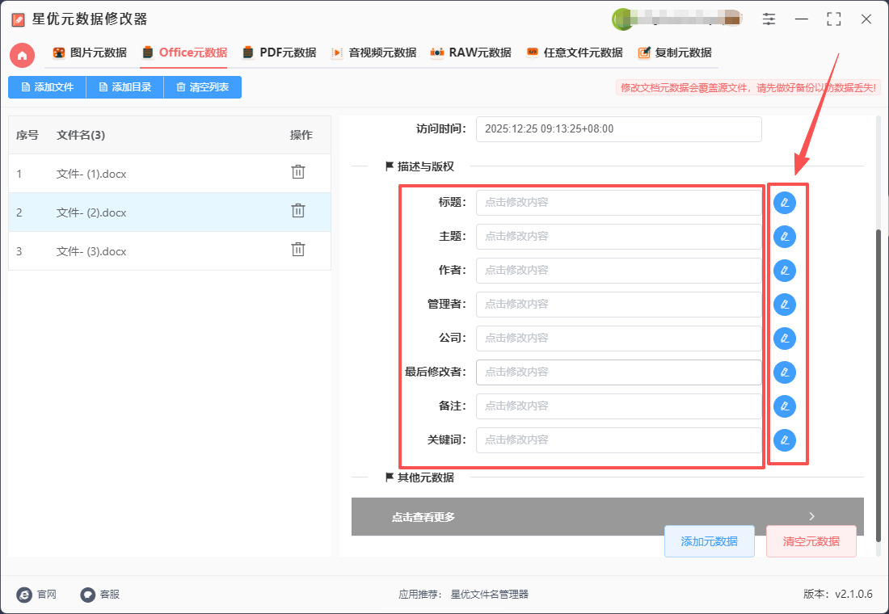This screenshot has height=614, width=889.
Task: Select the Office元数据 tab
Action: 185,53
